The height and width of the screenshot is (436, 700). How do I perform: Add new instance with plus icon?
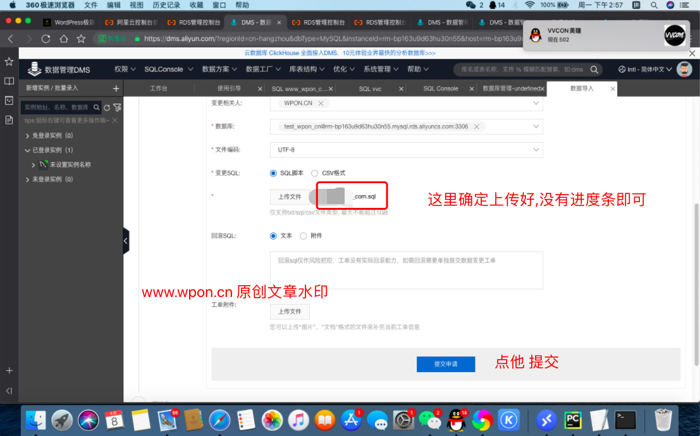point(116,88)
